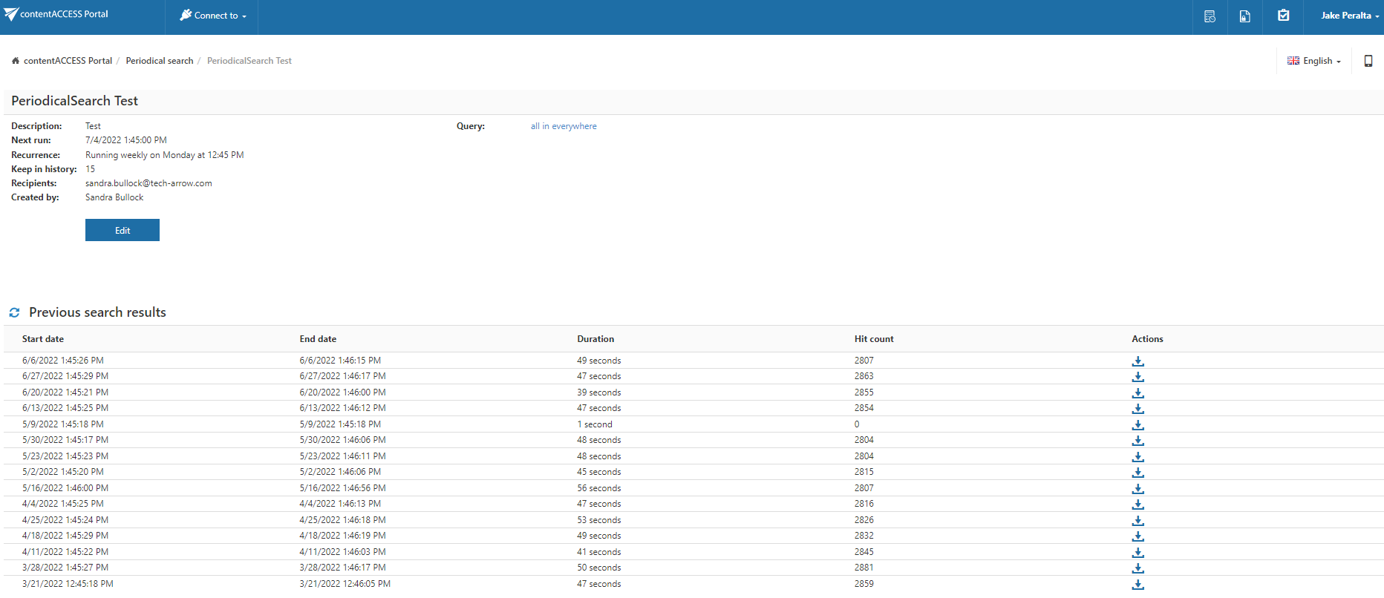Refresh the Previous search results list
This screenshot has height=598, width=1384.
[x=14, y=313]
